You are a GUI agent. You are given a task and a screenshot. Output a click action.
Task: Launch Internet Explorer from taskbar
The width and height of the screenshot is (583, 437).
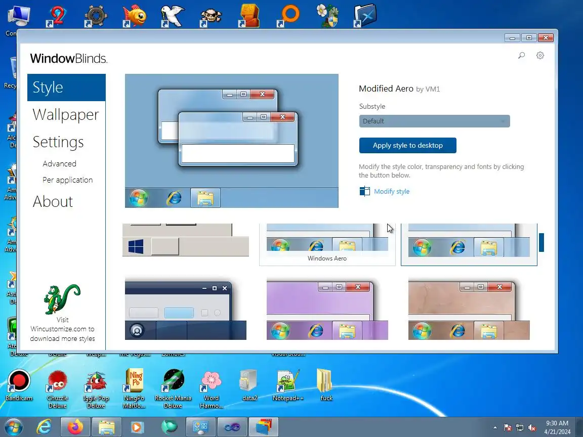44,427
